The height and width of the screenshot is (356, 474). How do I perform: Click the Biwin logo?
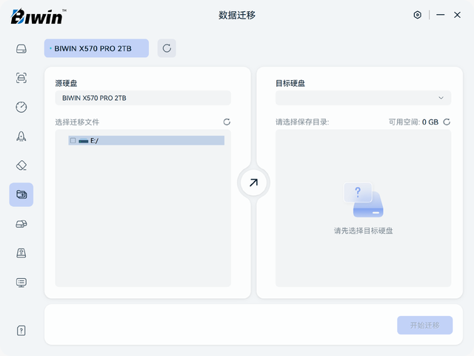coord(39,16)
